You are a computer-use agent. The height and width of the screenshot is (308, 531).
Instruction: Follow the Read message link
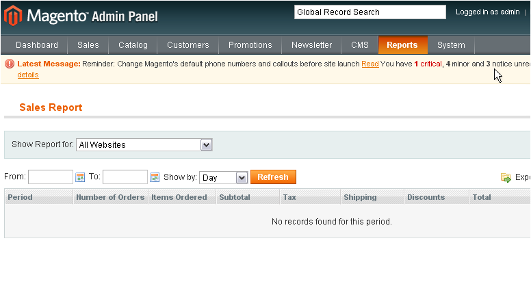pyautogui.click(x=370, y=64)
